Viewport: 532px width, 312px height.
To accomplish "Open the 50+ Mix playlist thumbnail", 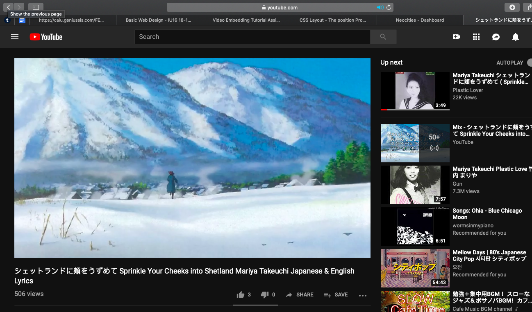I will 415,143.
